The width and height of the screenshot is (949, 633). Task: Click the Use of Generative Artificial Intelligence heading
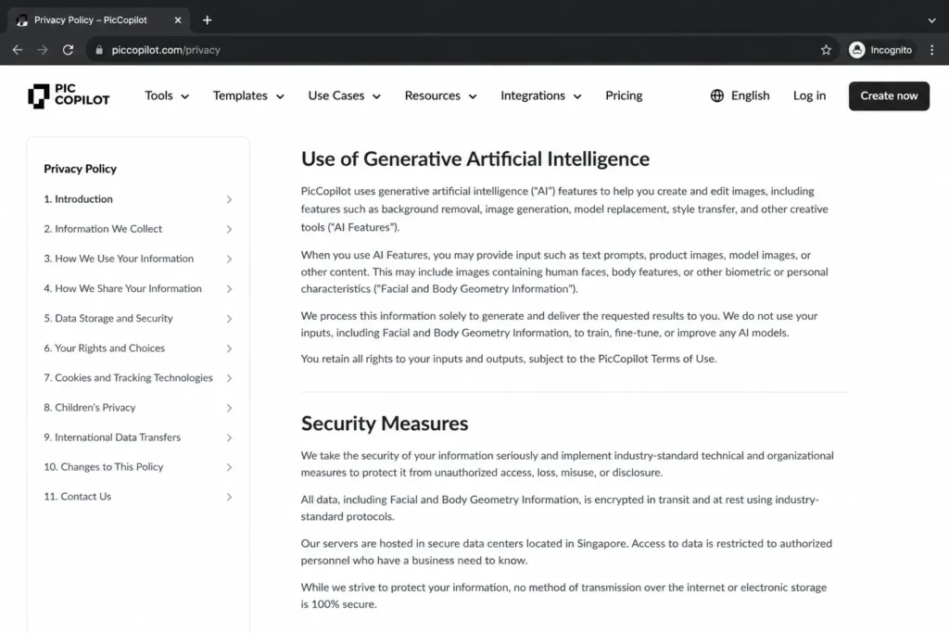(475, 159)
